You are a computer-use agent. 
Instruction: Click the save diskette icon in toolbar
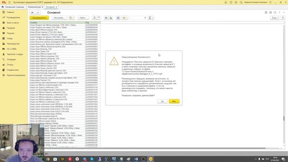point(118,18)
